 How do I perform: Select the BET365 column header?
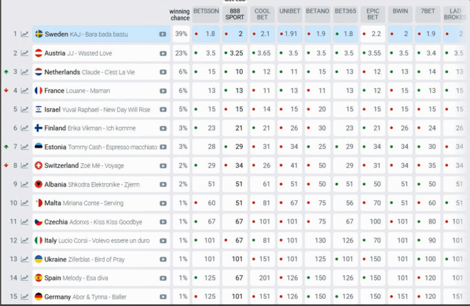[x=345, y=14]
